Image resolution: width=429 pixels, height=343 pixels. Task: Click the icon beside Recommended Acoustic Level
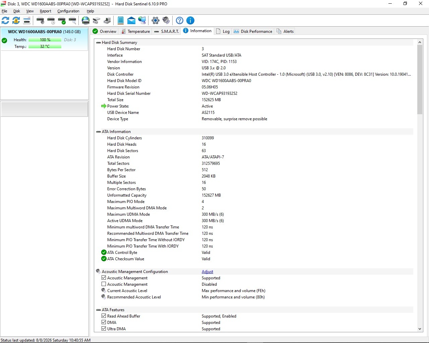104,297
